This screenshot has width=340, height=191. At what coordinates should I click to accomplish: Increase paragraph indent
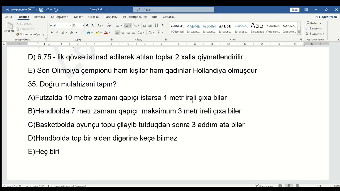coord(150,25)
